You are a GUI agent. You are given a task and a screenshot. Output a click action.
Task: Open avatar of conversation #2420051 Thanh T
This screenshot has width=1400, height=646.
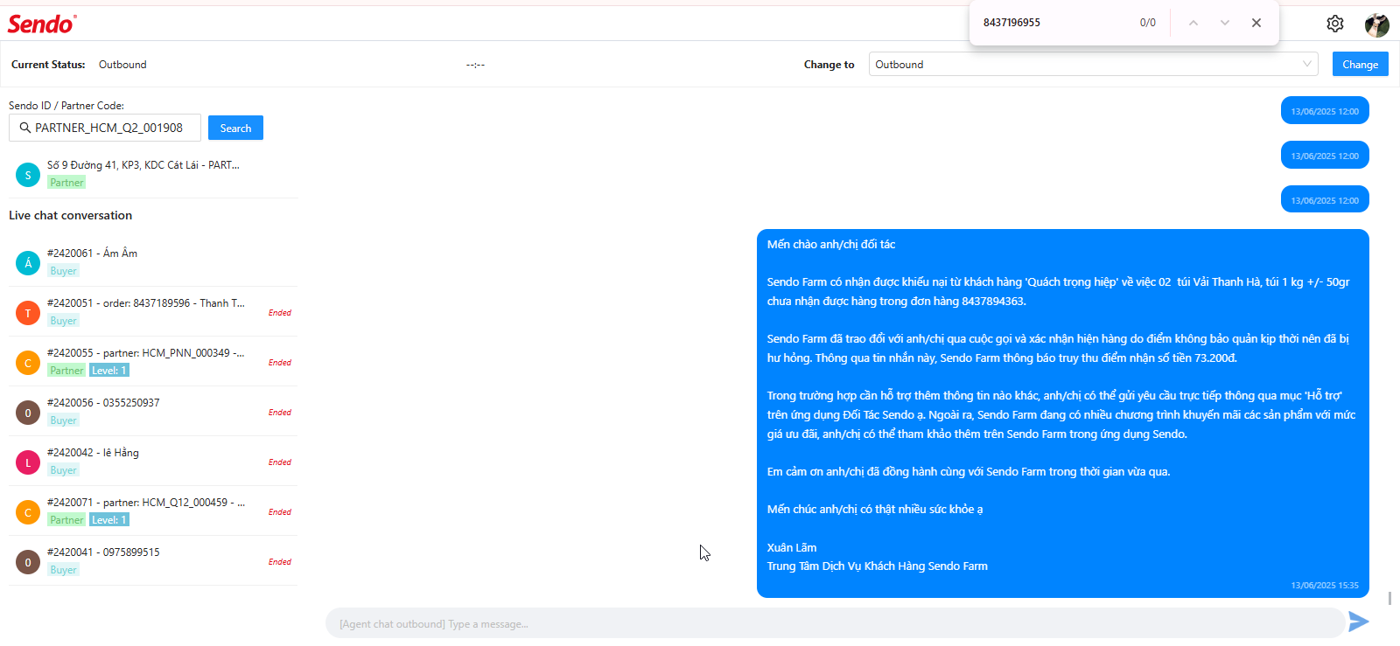click(28, 312)
